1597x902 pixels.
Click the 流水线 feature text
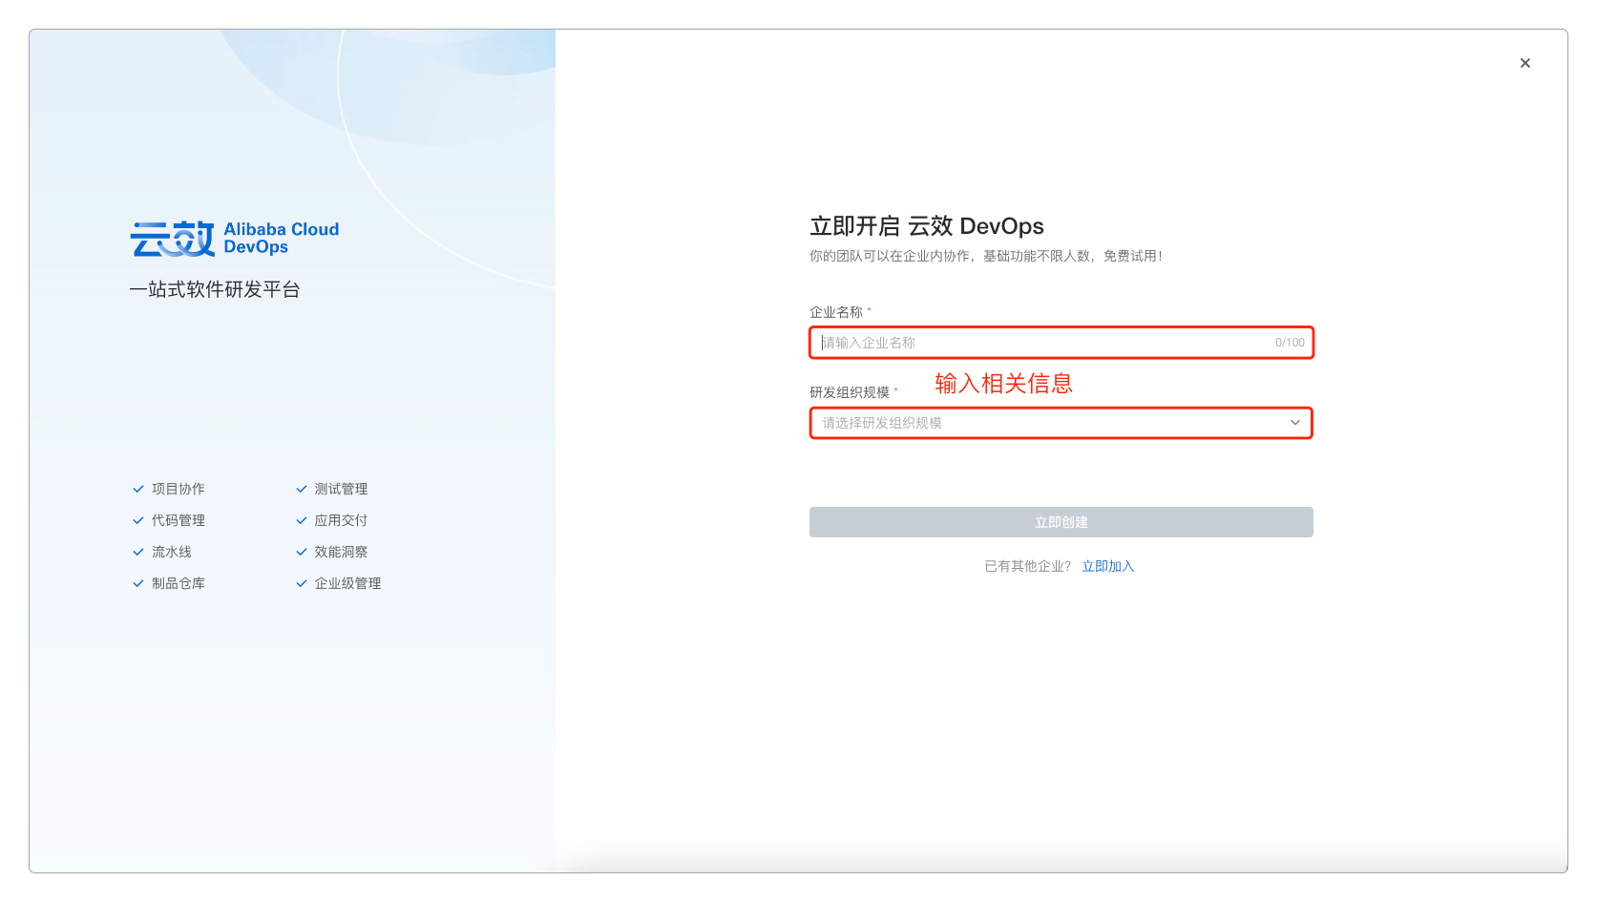click(x=172, y=552)
